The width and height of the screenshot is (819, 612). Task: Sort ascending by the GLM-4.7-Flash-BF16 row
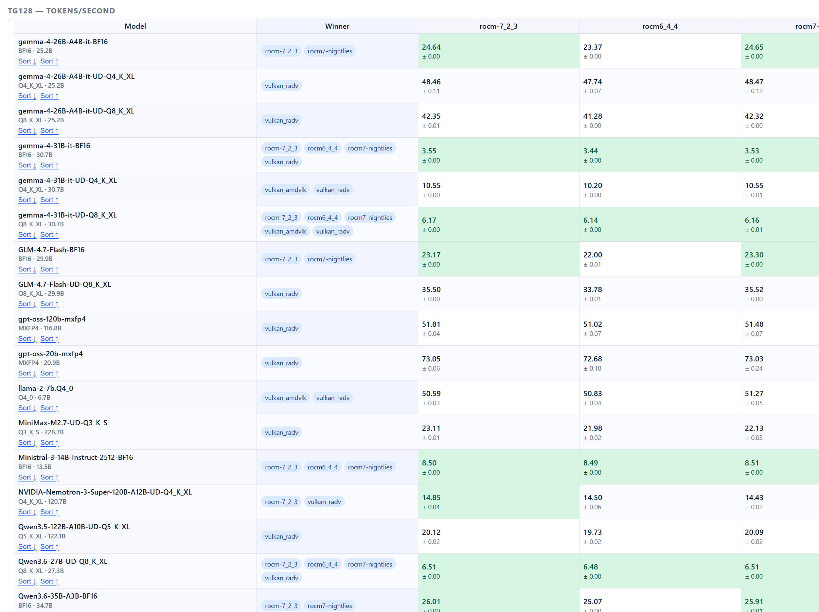(49, 270)
